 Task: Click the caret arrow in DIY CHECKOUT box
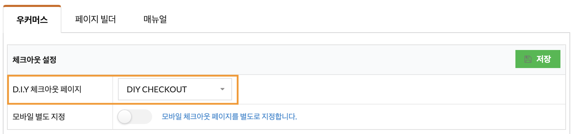(222, 89)
